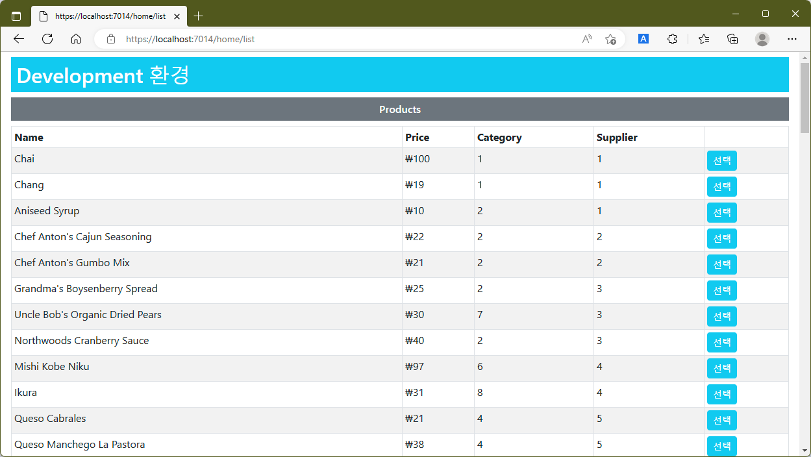The width and height of the screenshot is (811, 457).
Task: Click the Chai name cell
Action: (206, 161)
